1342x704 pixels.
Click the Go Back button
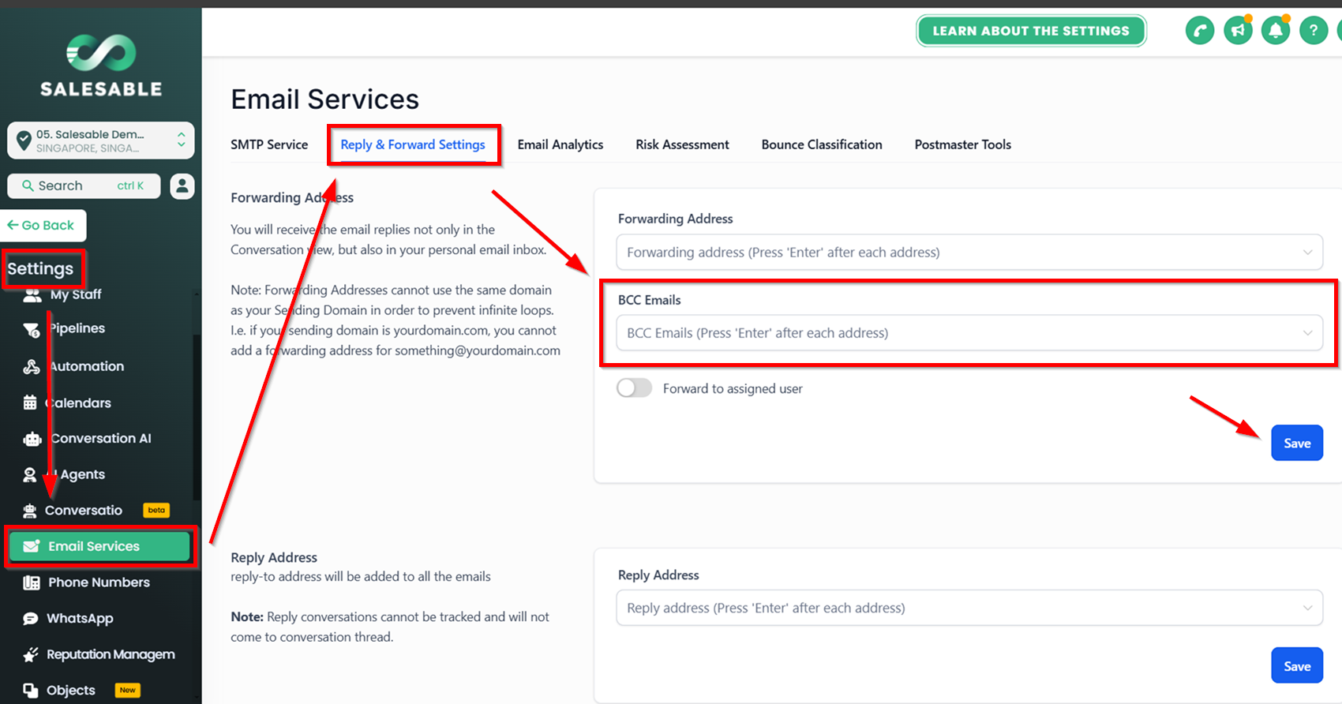click(43, 226)
